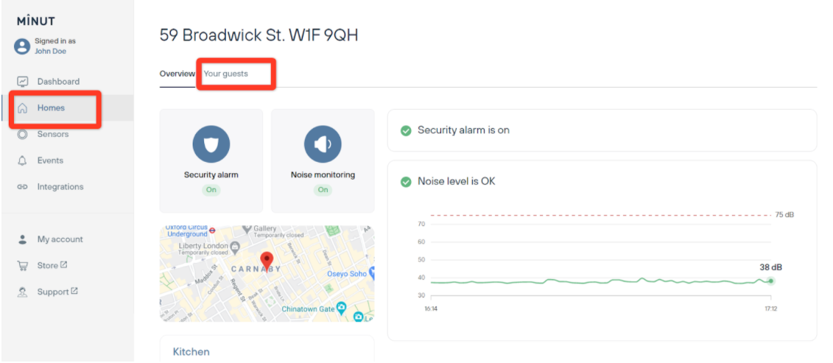The width and height of the screenshot is (833, 363).
Task: Click the John Doe avatar icon
Action: (x=22, y=46)
